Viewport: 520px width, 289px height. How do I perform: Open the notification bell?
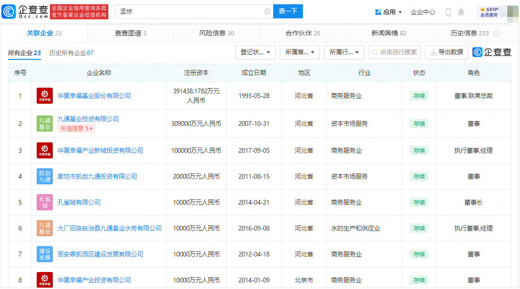(461, 12)
